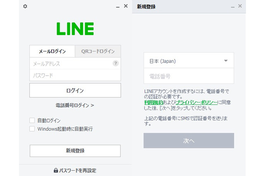
Task: Close the LINE login window
Action: pos(125,6)
